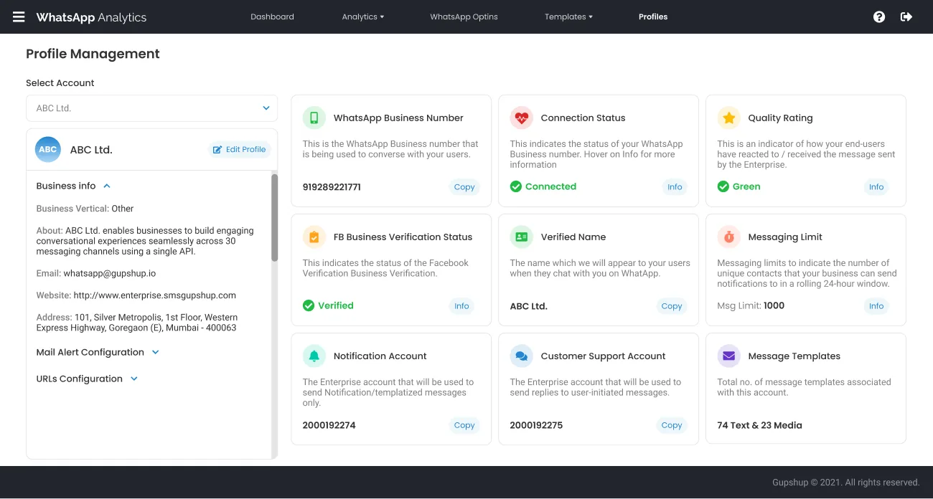Click the Edit Profile button
Image resolution: width=933 pixels, height=499 pixels.
pyautogui.click(x=239, y=149)
